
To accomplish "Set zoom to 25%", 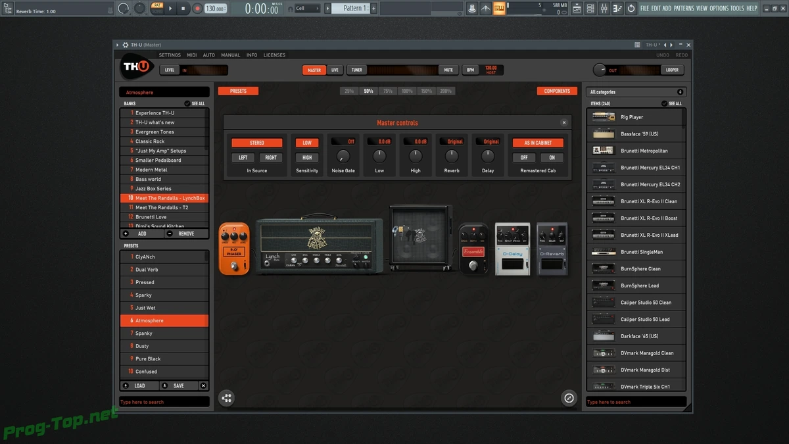I will click(x=349, y=91).
